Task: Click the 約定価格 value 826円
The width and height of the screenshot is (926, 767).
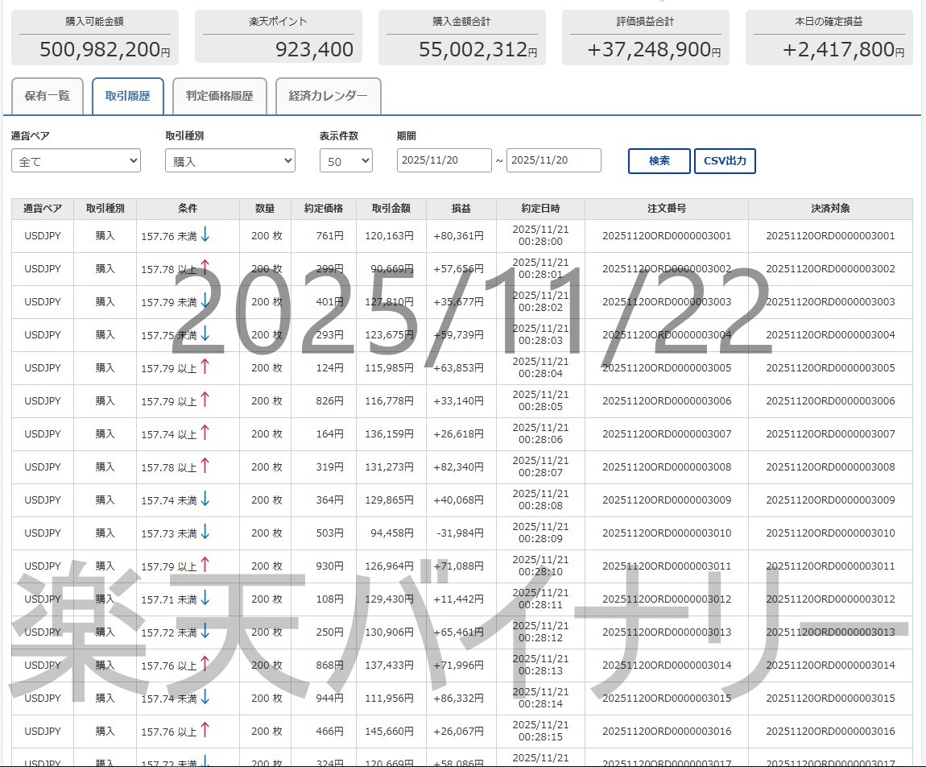Action: tap(329, 401)
